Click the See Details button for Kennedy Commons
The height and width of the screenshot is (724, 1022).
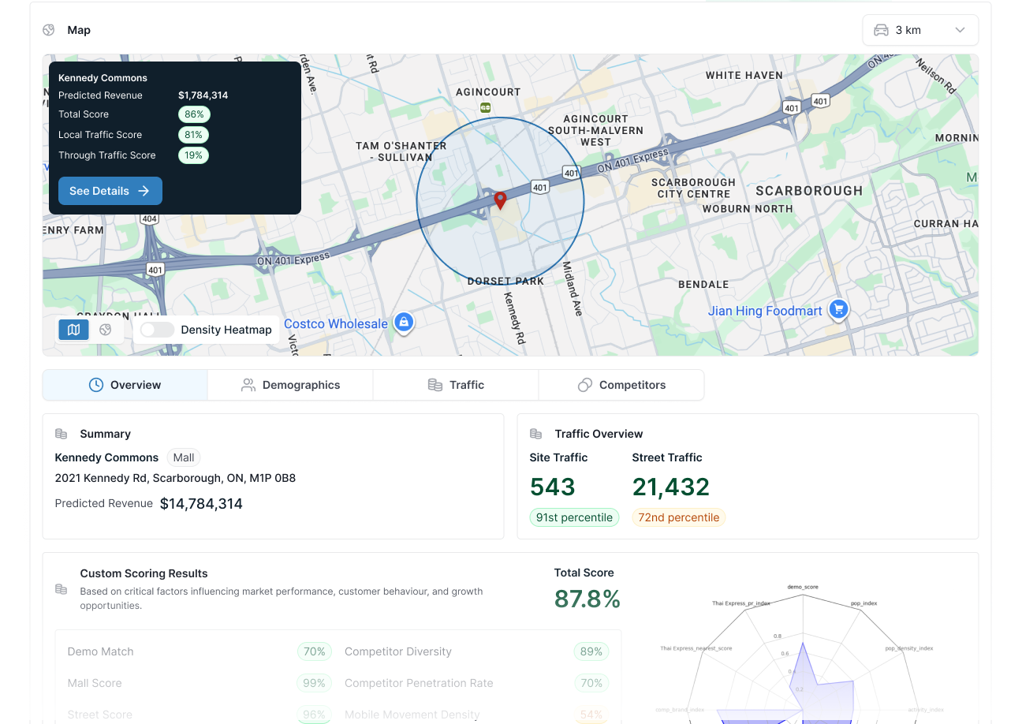pyautogui.click(x=110, y=191)
